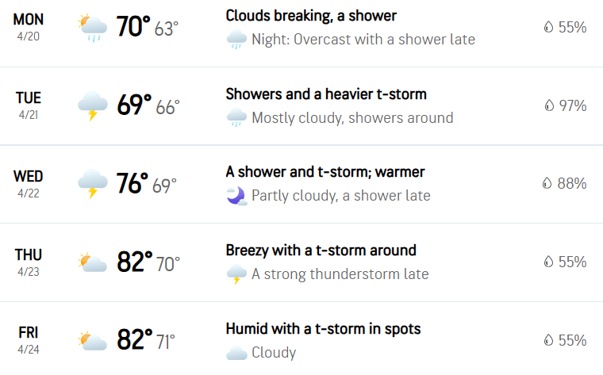Click Wednesday night's moon and cloud icon

(x=236, y=196)
